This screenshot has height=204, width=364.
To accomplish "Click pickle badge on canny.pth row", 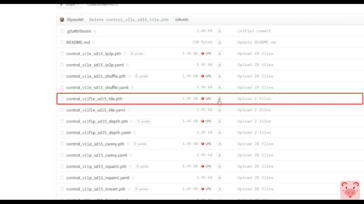I will pos(140,144).
